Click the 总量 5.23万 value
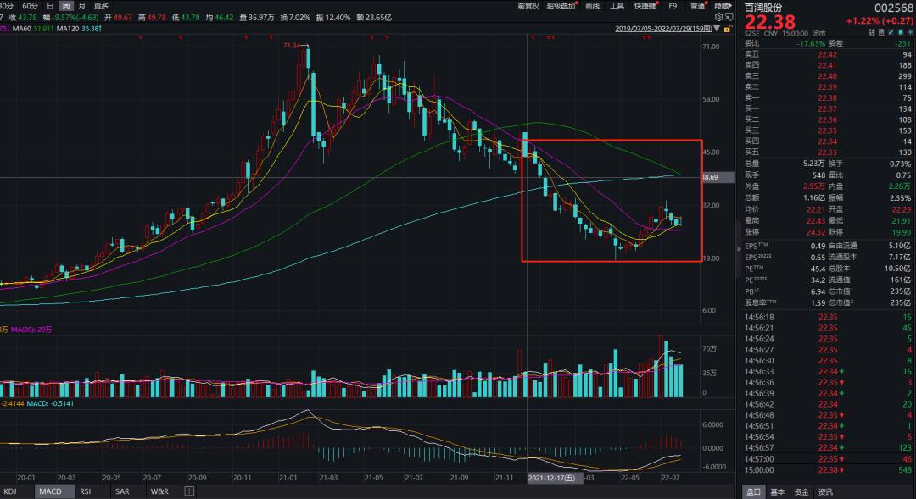This screenshot has height=499, width=916. click(813, 164)
